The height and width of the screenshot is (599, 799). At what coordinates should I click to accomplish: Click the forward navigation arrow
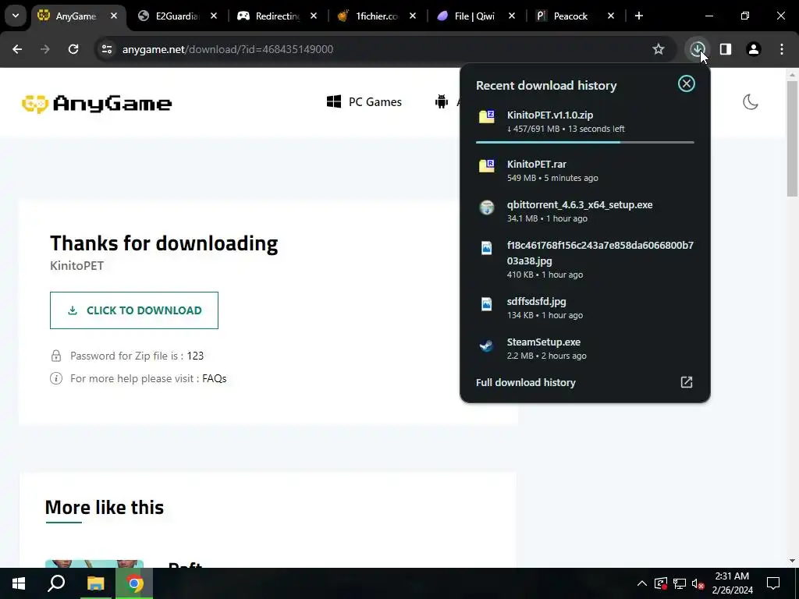click(45, 49)
